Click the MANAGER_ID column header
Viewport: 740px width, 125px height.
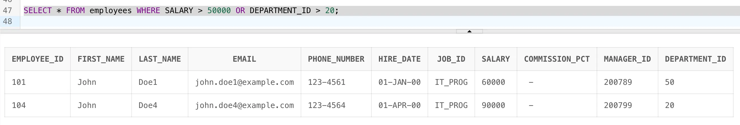click(x=627, y=59)
